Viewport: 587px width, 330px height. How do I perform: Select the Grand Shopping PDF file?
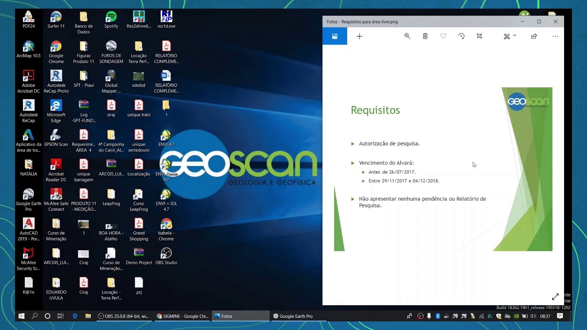point(138,230)
